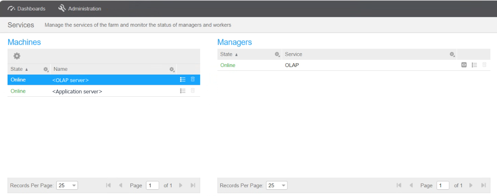Open code view icon for OLAP manager

pos(464,65)
